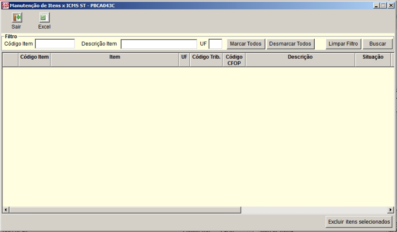Click the Limpar Filtro button
Image resolution: width=397 pixels, height=232 pixels.
point(343,44)
